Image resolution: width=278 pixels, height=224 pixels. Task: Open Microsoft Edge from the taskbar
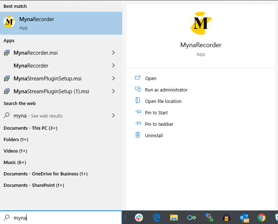click(157, 218)
